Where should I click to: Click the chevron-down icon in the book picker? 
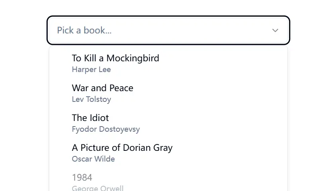tap(275, 30)
